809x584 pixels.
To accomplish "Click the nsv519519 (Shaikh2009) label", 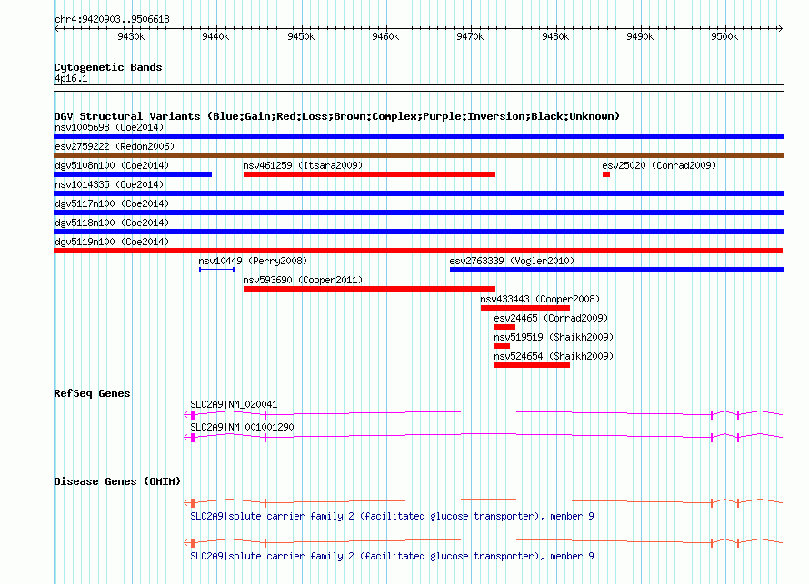I will [x=554, y=337].
